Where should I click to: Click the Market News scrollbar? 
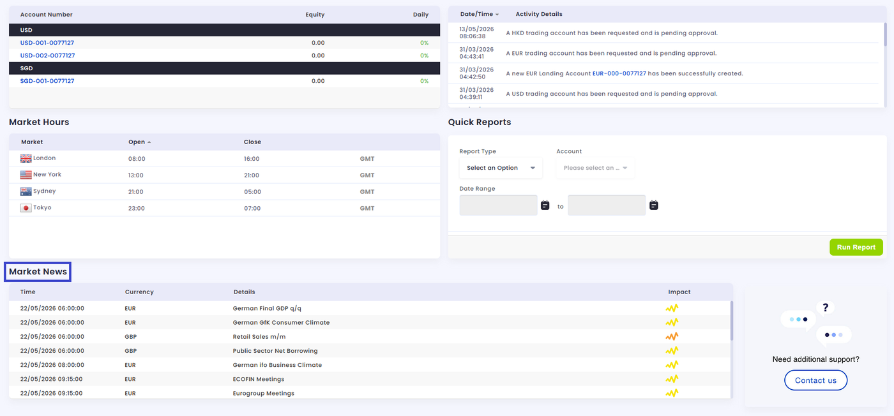point(732,321)
